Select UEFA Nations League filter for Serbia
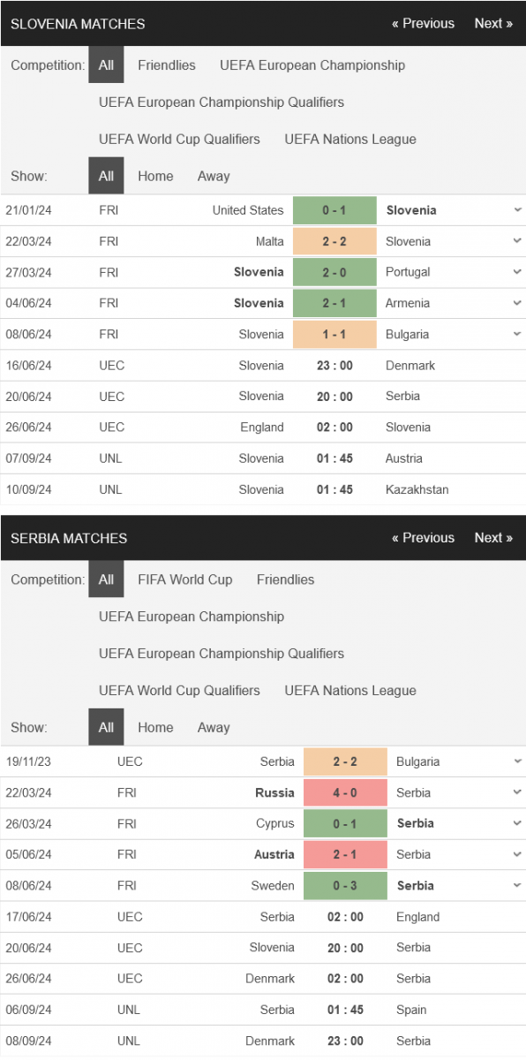This screenshot has width=526, height=1060. pyautogui.click(x=350, y=691)
